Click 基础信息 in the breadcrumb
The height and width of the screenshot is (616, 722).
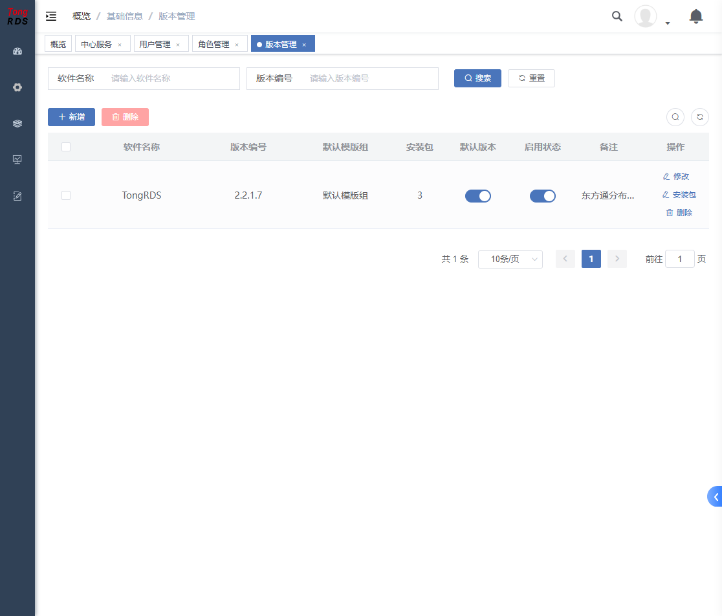point(125,17)
